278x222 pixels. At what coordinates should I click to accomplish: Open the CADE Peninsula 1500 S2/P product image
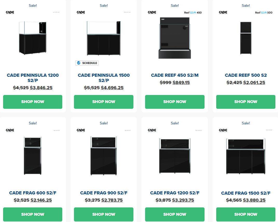point(104,38)
